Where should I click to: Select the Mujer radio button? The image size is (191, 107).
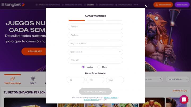(99, 67)
